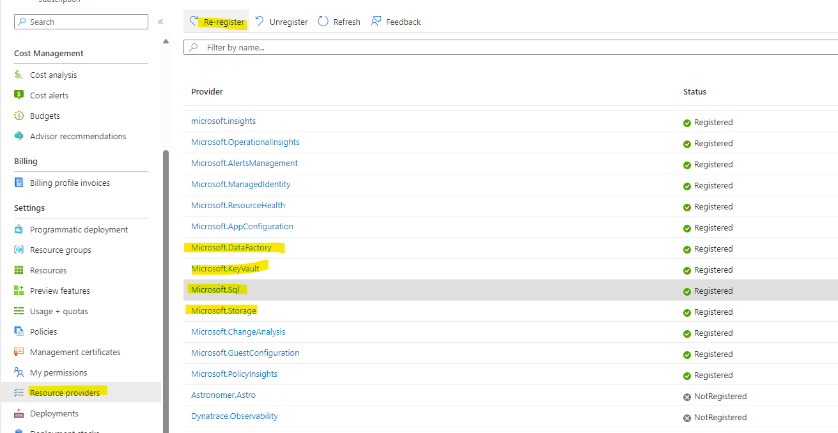
Task: Open My permissions menu item
Action: [x=59, y=372]
